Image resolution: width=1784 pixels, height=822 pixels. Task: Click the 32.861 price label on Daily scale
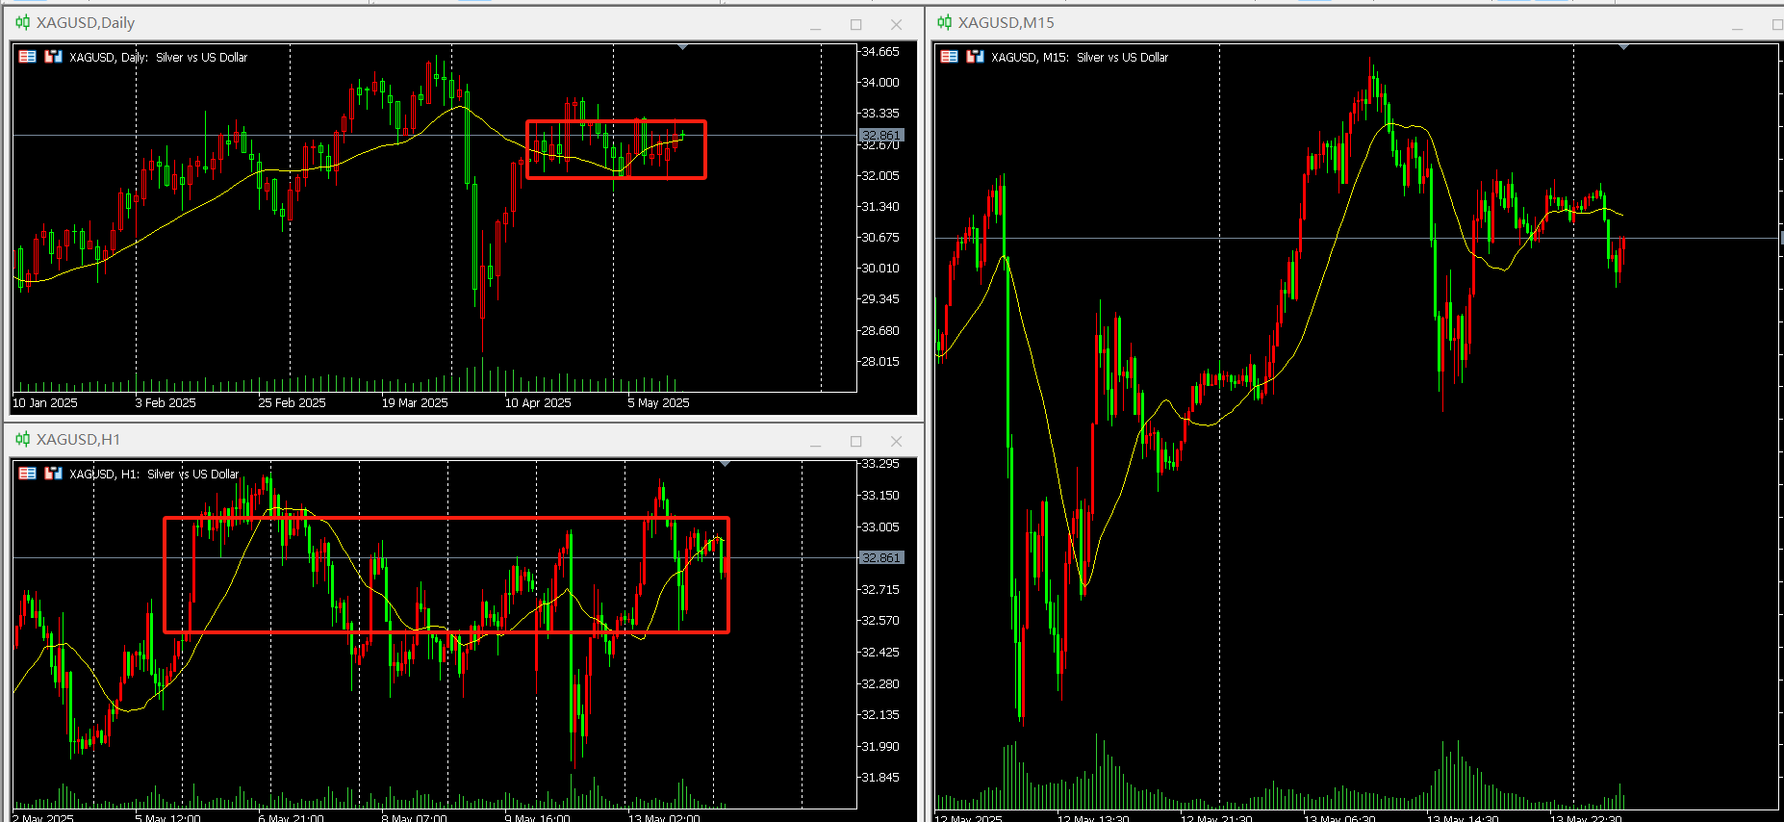(x=880, y=136)
